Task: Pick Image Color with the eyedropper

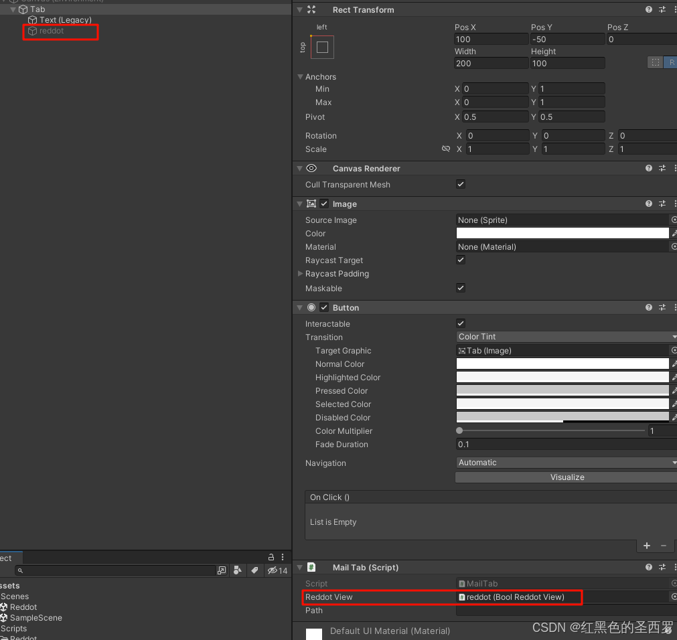Action: pos(674,234)
